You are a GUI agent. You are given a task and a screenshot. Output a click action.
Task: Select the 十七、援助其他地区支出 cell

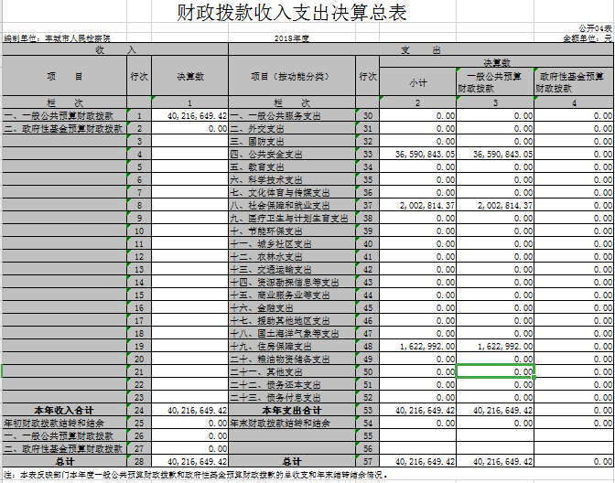(292, 321)
